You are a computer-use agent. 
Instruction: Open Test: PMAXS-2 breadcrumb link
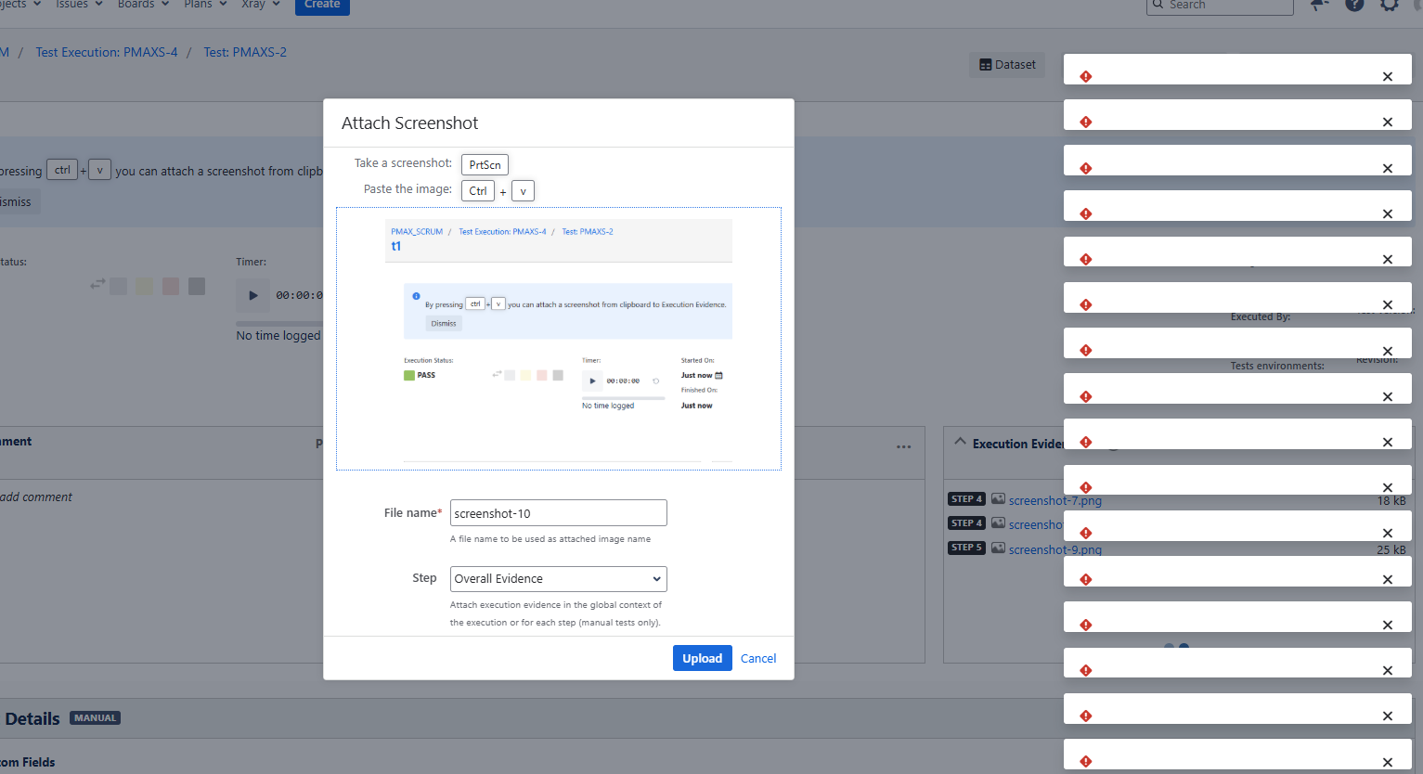[245, 53]
